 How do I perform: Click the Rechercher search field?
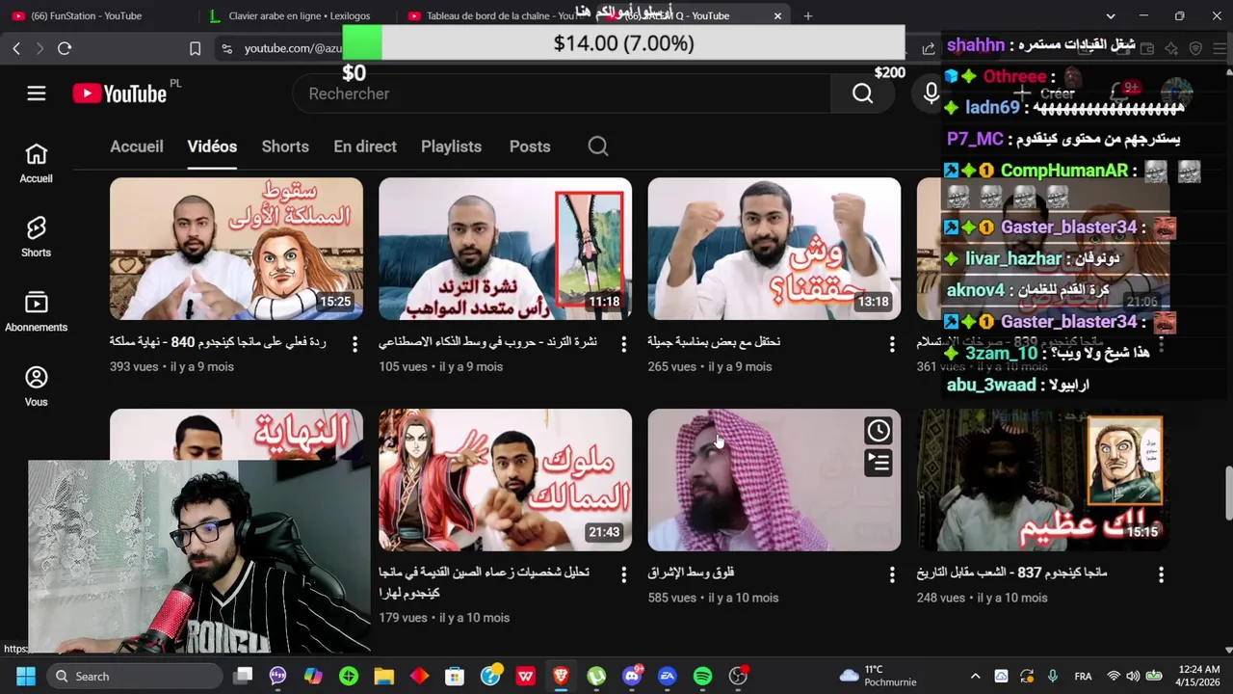tap(562, 93)
